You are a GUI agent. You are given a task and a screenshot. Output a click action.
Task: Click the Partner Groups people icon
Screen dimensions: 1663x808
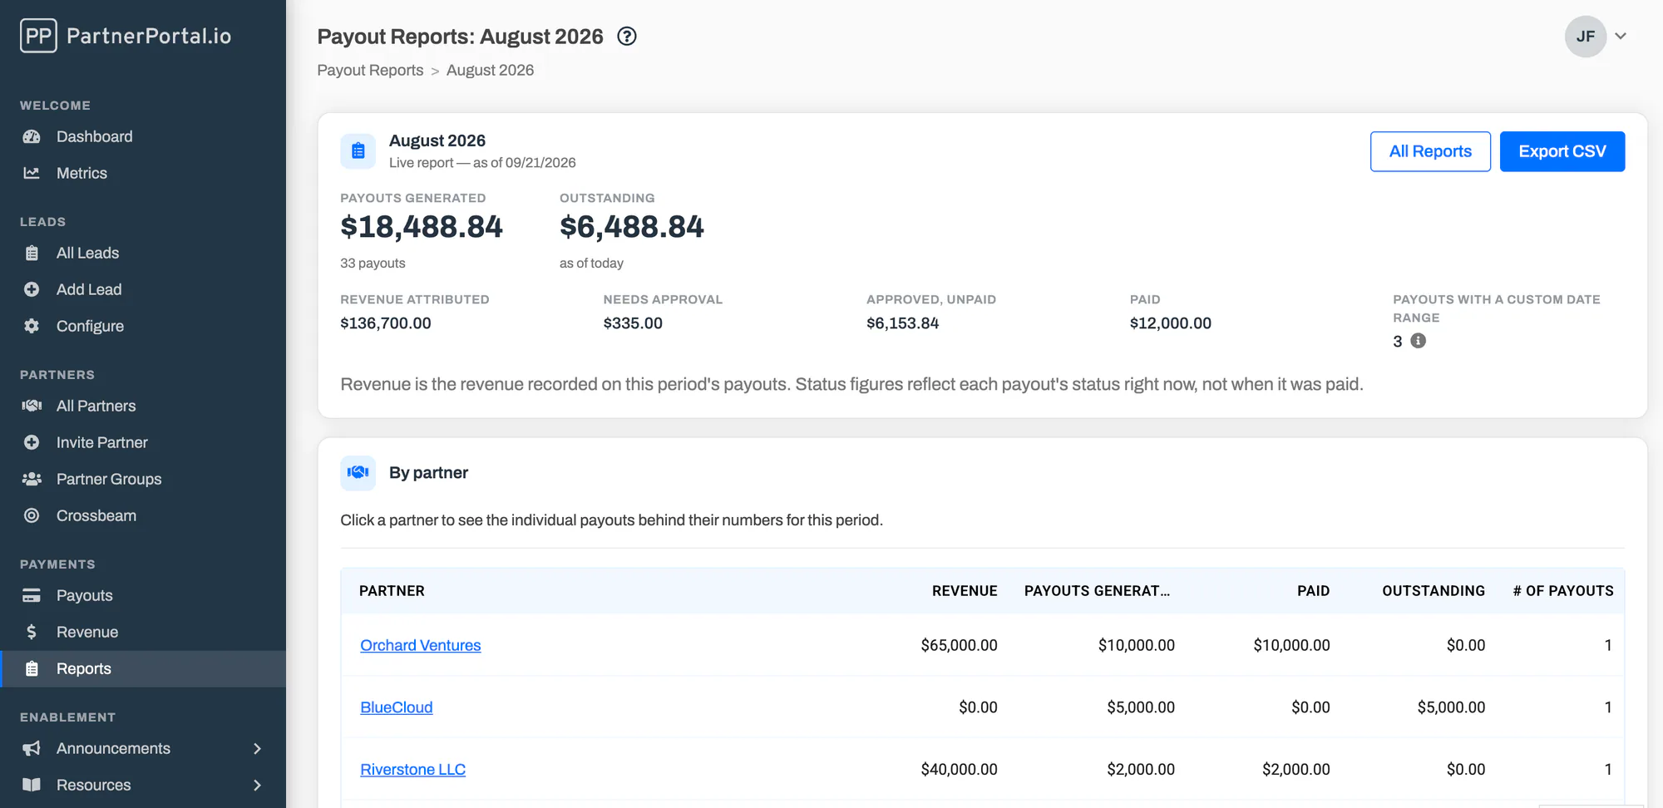tap(32, 479)
